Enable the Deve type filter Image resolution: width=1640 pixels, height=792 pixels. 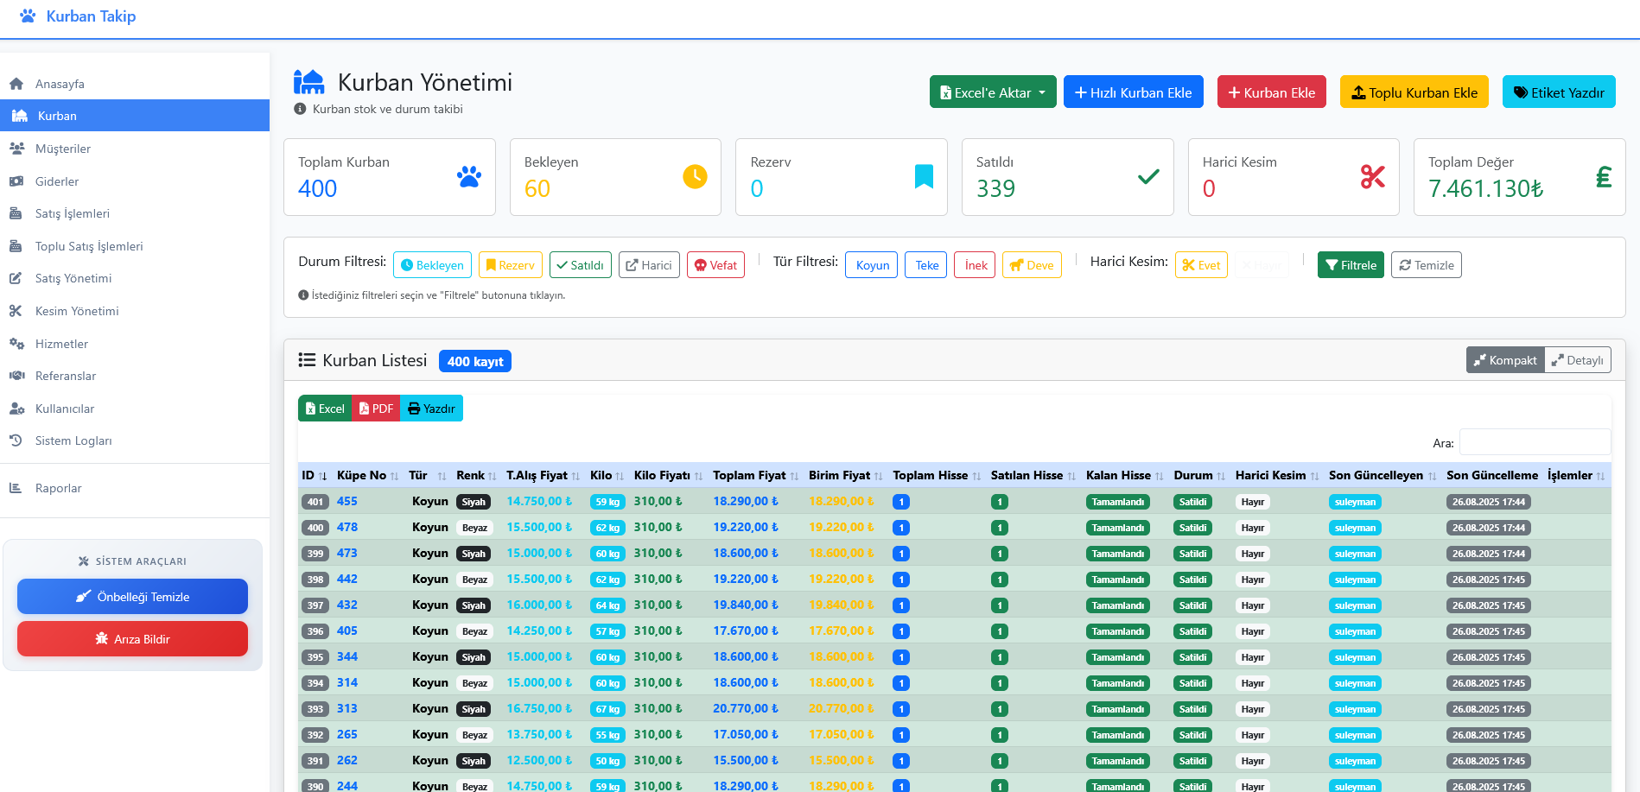point(1032,265)
